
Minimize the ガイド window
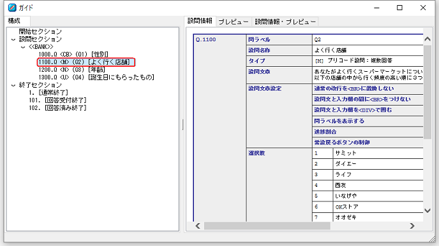click(376, 8)
